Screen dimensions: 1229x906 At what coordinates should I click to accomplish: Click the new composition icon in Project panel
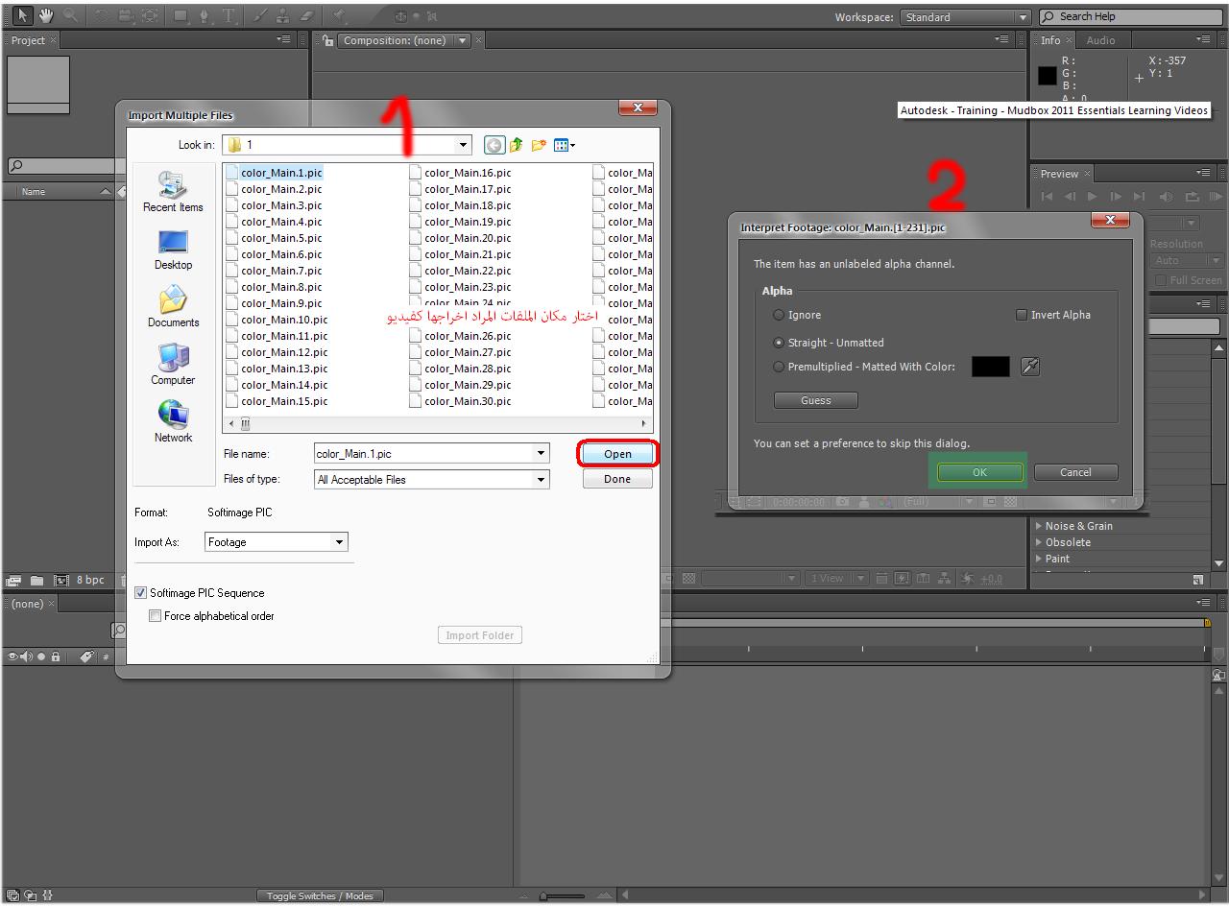point(61,580)
